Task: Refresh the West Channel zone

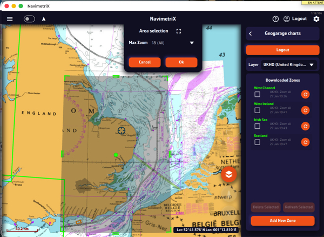Action: (305, 94)
